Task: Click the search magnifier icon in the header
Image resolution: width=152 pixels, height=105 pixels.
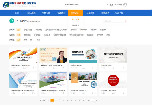Action: (108, 5)
